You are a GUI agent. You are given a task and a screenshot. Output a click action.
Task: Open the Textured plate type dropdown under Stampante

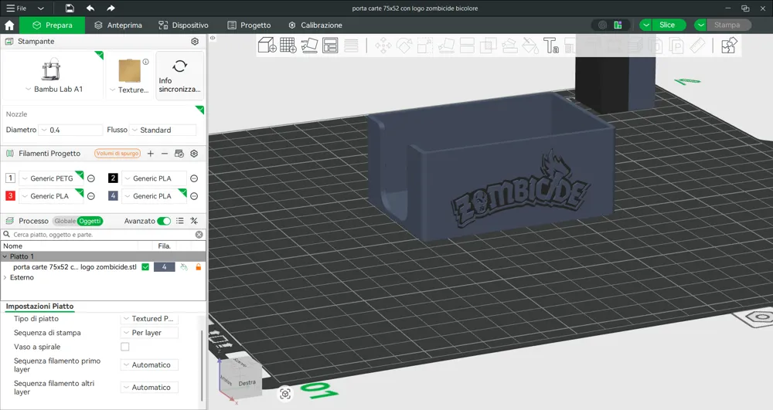(129, 90)
